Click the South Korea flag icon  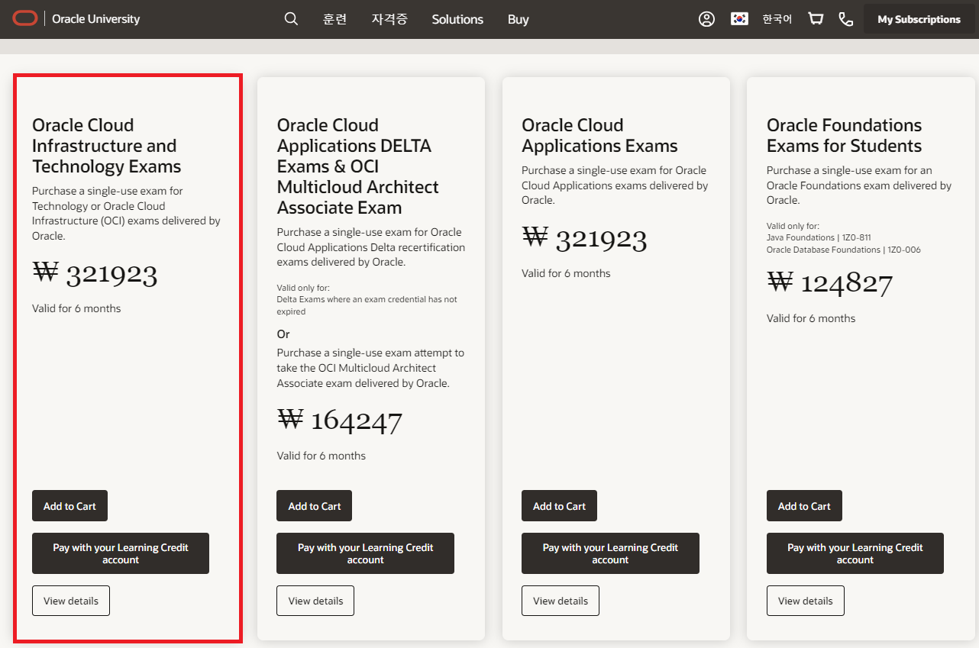click(x=739, y=19)
